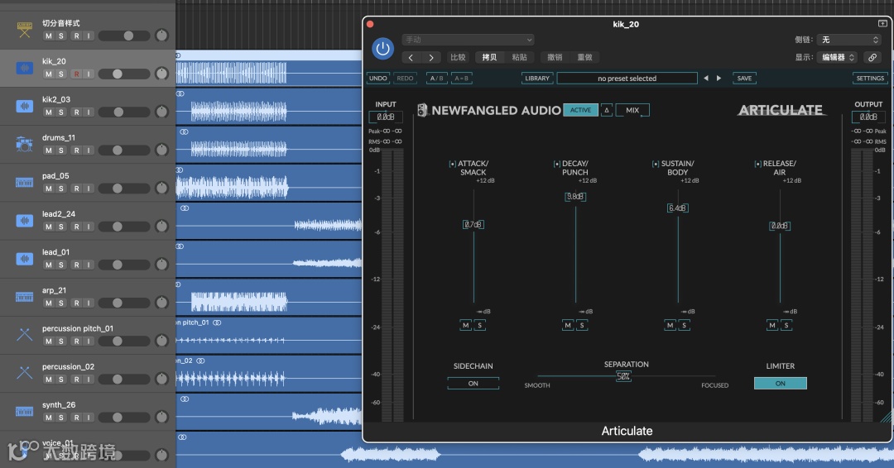Screen dimensions: 894x468
Task: Go to previous setting with left chevron
Action: pyautogui.click(x=411, y=58)
